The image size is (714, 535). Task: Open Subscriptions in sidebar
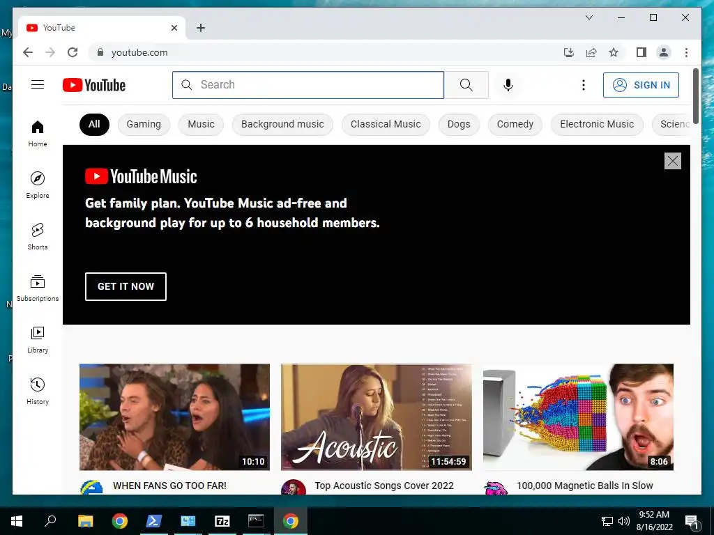pos(38,288)
